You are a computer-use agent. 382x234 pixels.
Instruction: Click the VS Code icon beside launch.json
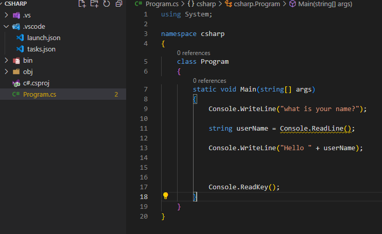(x=20, y=38)
